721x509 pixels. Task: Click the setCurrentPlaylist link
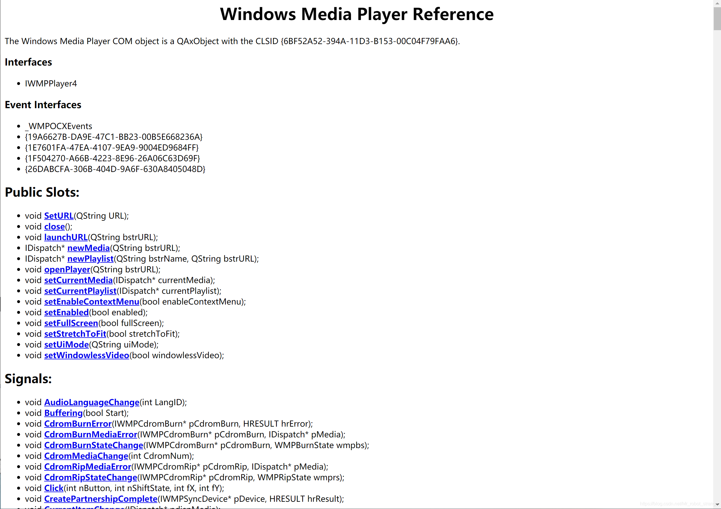[x=80, y=291]
